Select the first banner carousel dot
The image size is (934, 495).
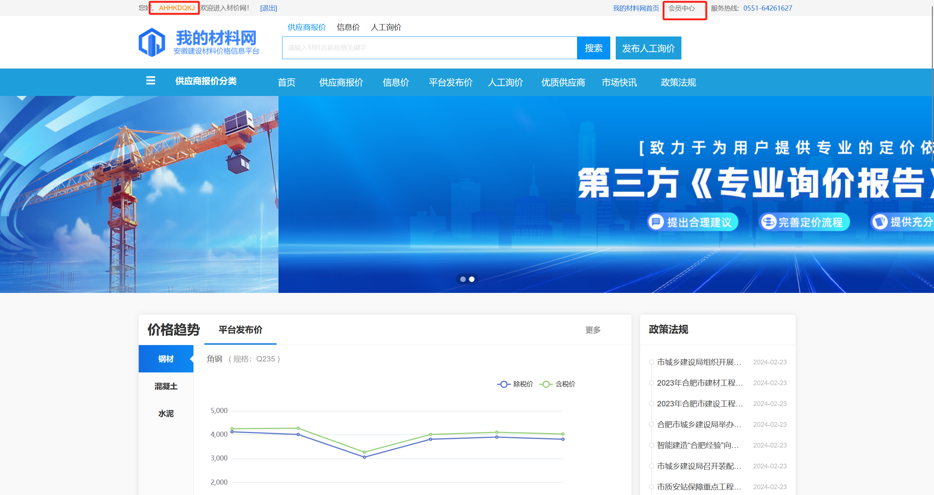pos(463,279)
